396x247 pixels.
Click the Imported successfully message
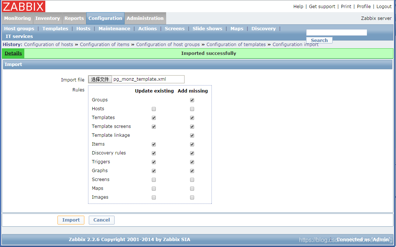coord(208,53)
